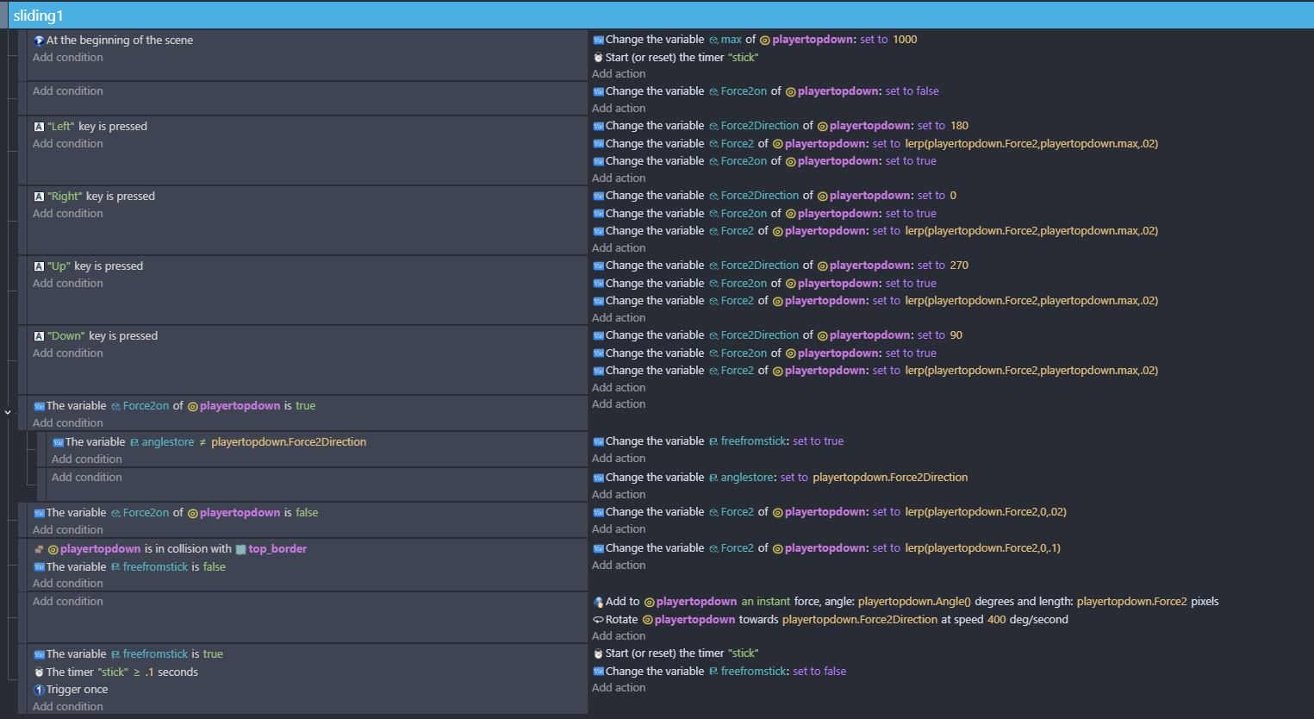Click the keyboard icon beside "Left" key condition
This screenshot has height=719, width=1314.
[x=39, y=127]
